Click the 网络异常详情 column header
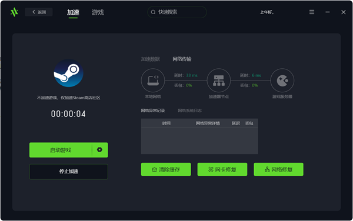The height and width of the screenshot is (221, 353). (208, 123)
